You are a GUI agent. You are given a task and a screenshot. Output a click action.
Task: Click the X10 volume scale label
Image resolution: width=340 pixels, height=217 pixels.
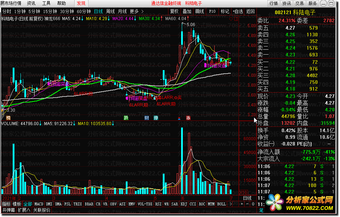coord(243,192)
